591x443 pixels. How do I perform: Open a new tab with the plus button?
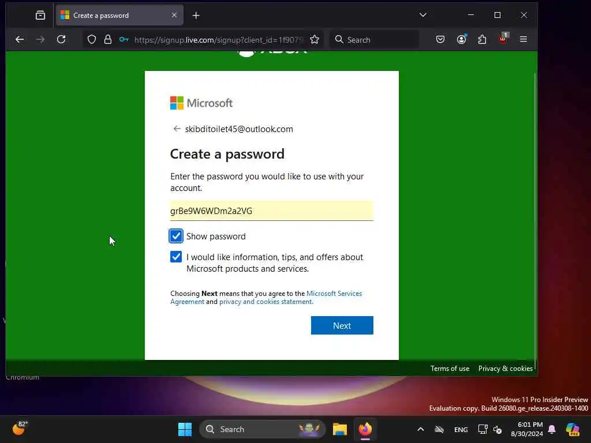coord(196,16)
